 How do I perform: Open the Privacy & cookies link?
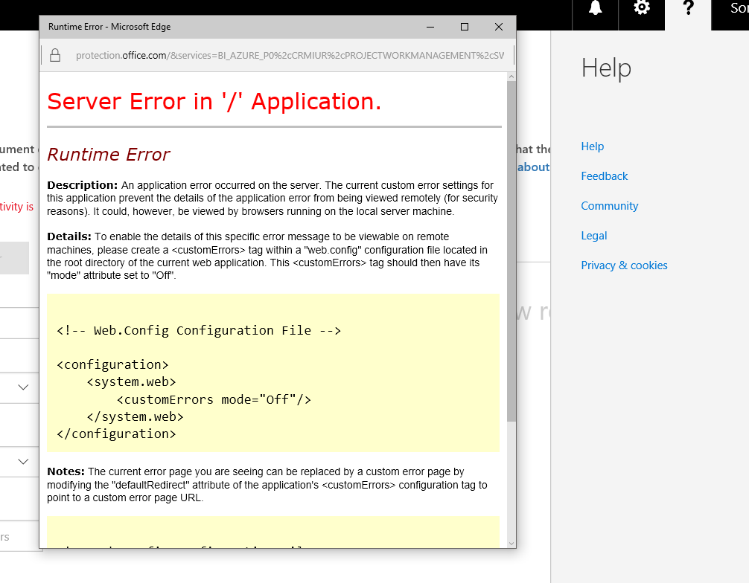[624, 265]
